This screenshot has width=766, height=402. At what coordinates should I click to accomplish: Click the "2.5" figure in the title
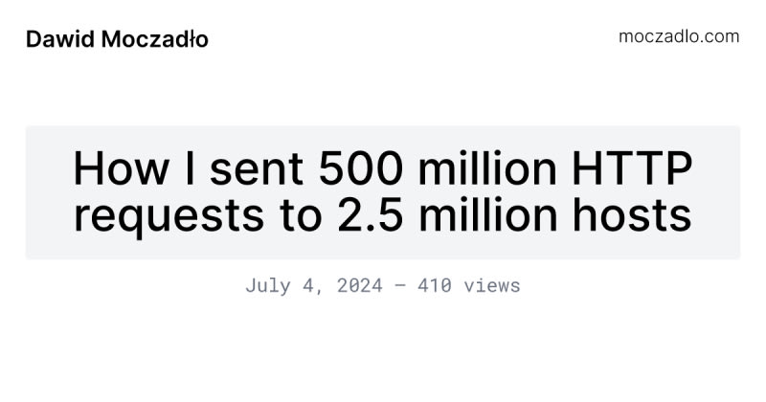click(362, 215)
